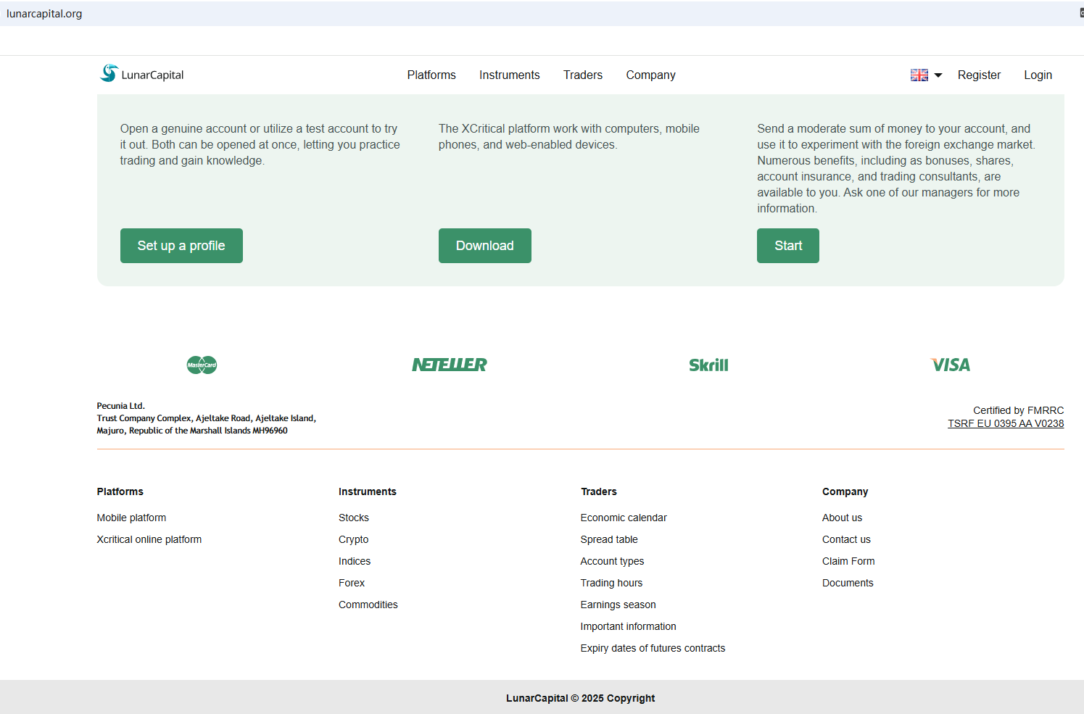Open the Claim Form footer link
This screenshot has width=1084, height=714.
click(848, 561)
